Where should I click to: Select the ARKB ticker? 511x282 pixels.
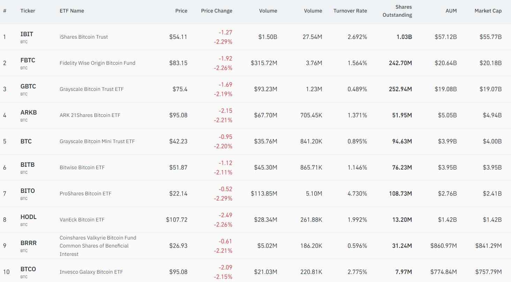click(x=29, y=112)
